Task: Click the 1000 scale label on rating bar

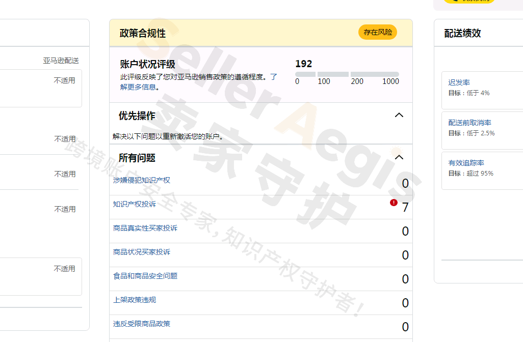Action: coord(390,81)
